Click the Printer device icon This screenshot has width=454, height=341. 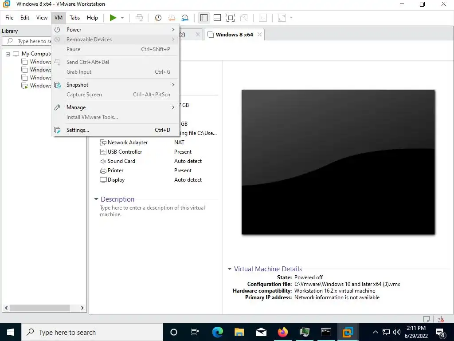(103, 170)
